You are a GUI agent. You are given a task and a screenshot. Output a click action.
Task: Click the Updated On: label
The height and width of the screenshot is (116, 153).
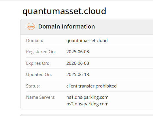click(x=39, y=75)
